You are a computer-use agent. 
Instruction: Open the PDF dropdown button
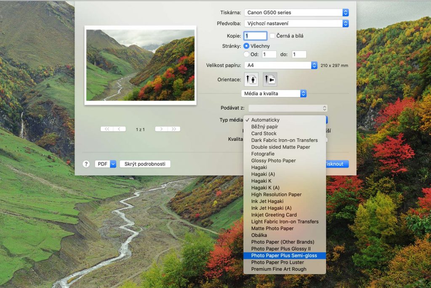(x=105, y=164)
